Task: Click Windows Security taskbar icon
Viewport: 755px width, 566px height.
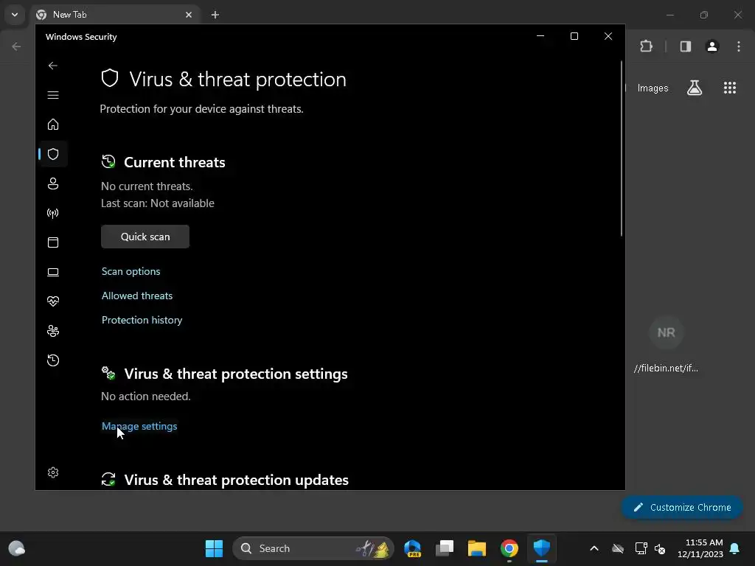Action: click(542, 548)
